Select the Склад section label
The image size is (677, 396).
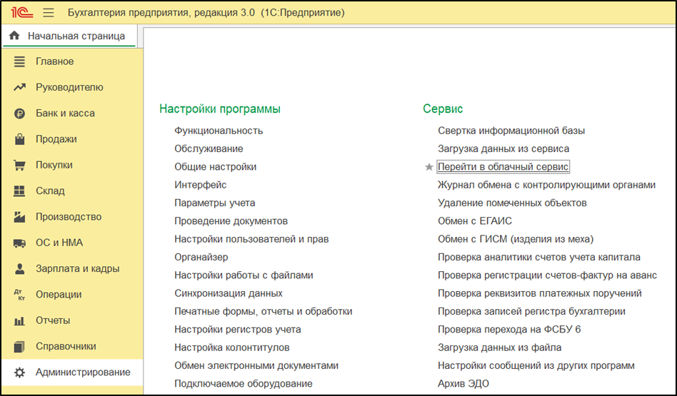pos(50,191)
